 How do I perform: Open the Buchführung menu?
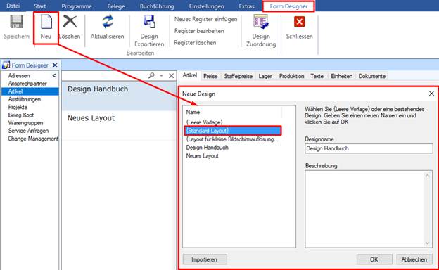pos(157,6)
